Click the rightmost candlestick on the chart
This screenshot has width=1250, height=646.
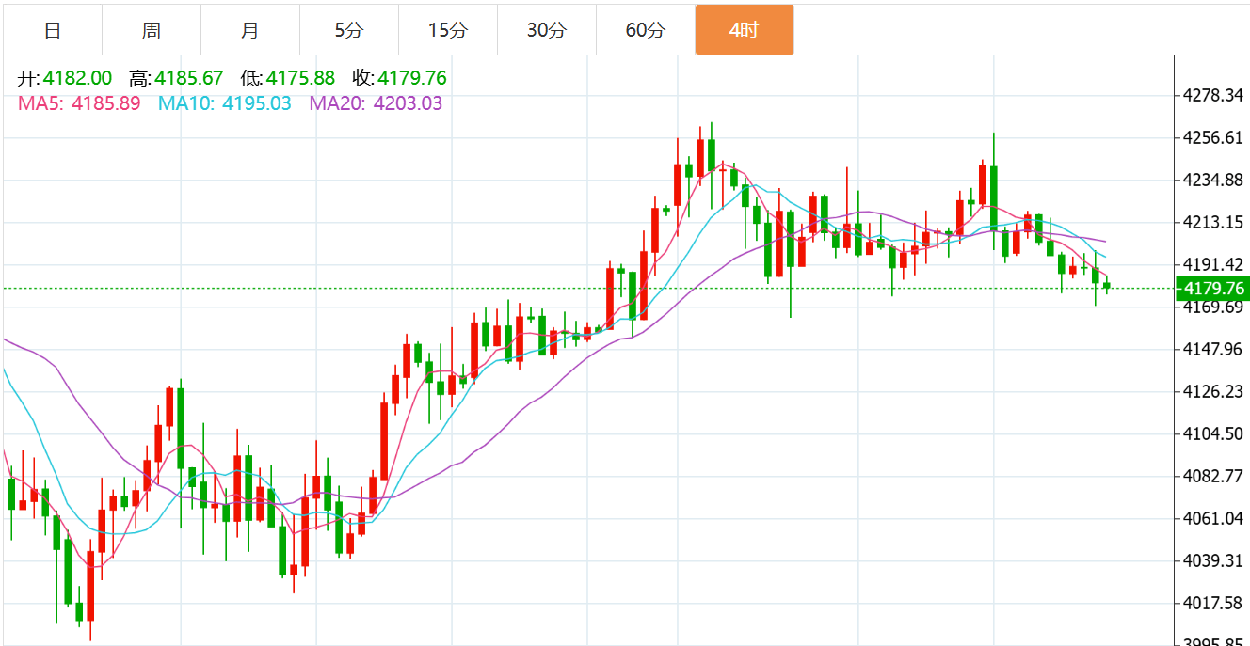[1107, 285]
